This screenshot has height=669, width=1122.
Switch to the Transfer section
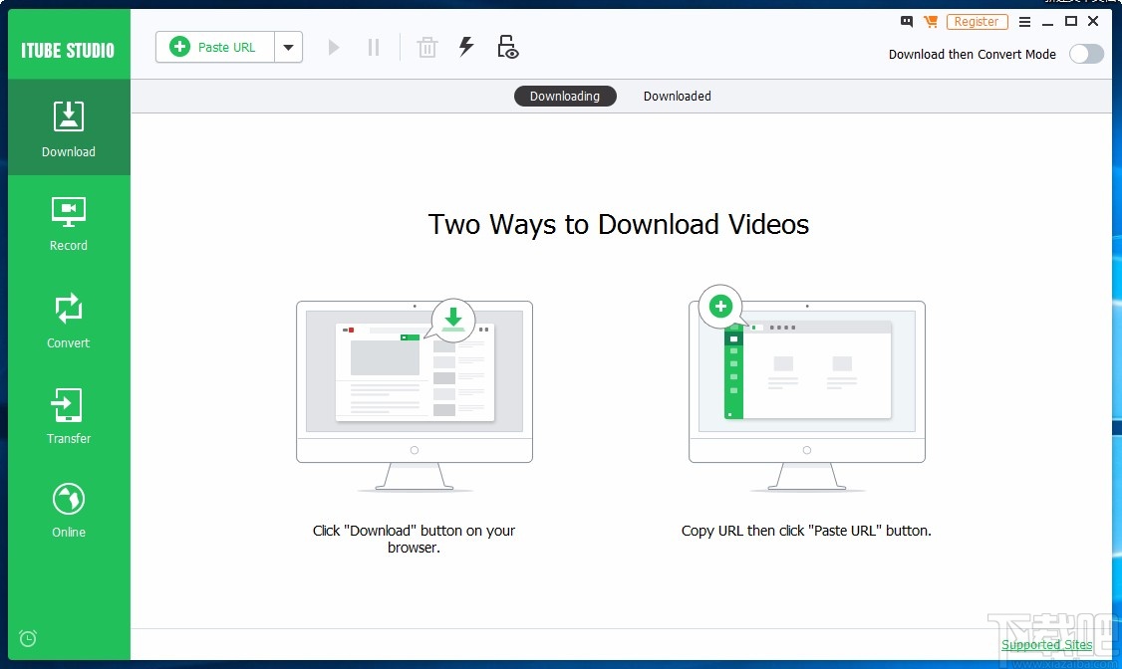pos(68,416)
